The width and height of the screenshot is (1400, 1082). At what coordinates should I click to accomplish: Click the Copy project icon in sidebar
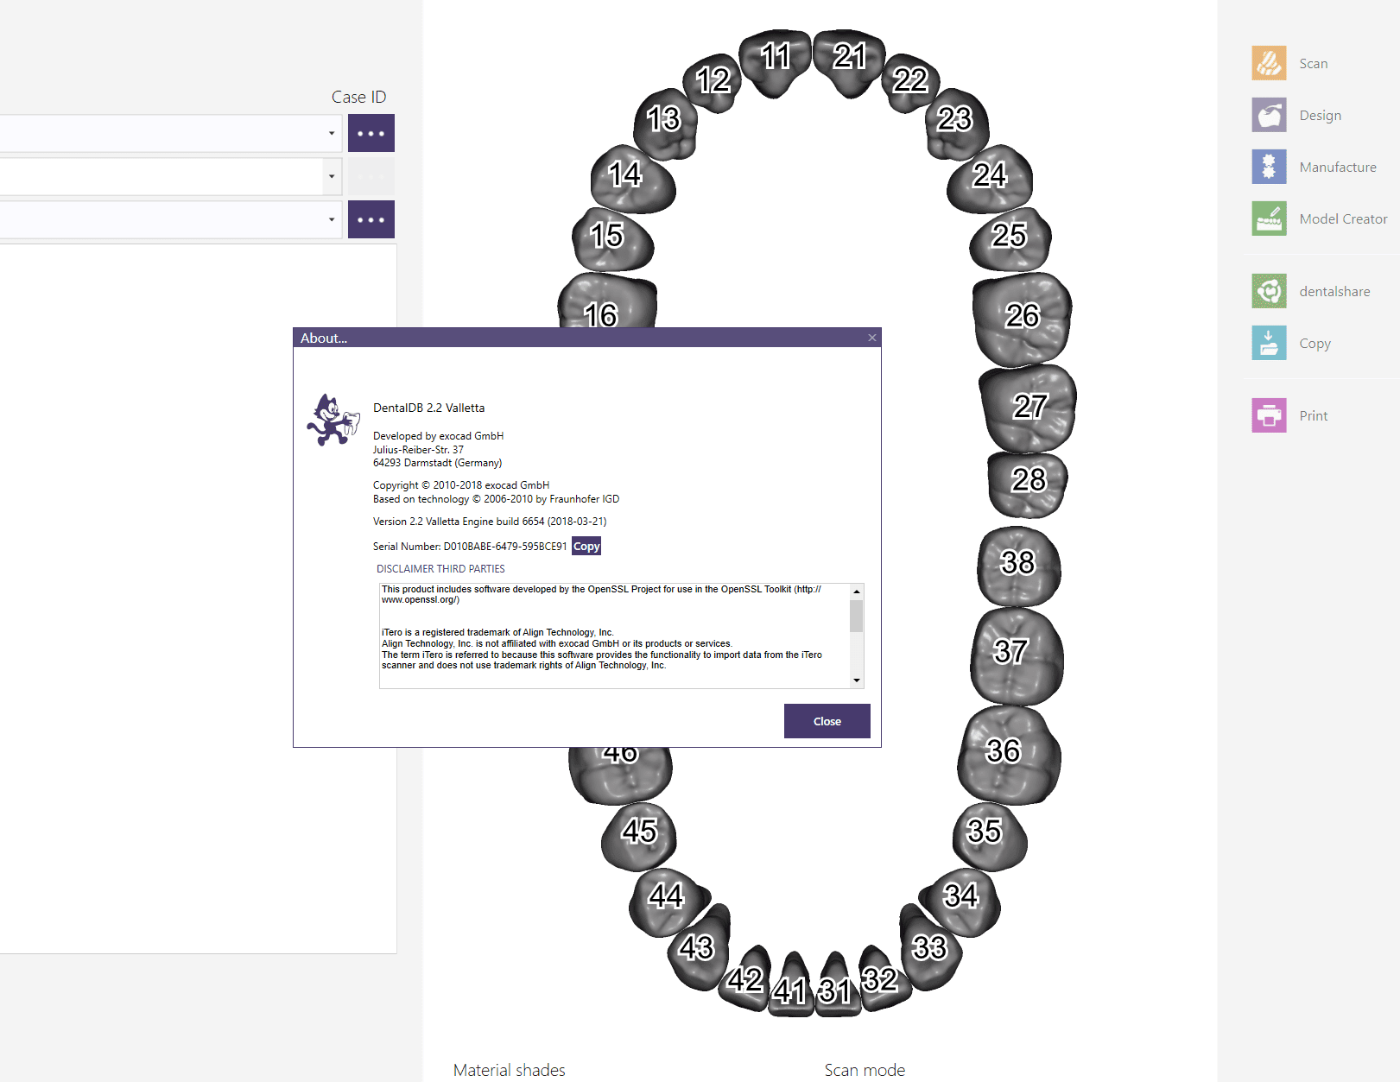pyautogui.click(x=1269, y=343)
